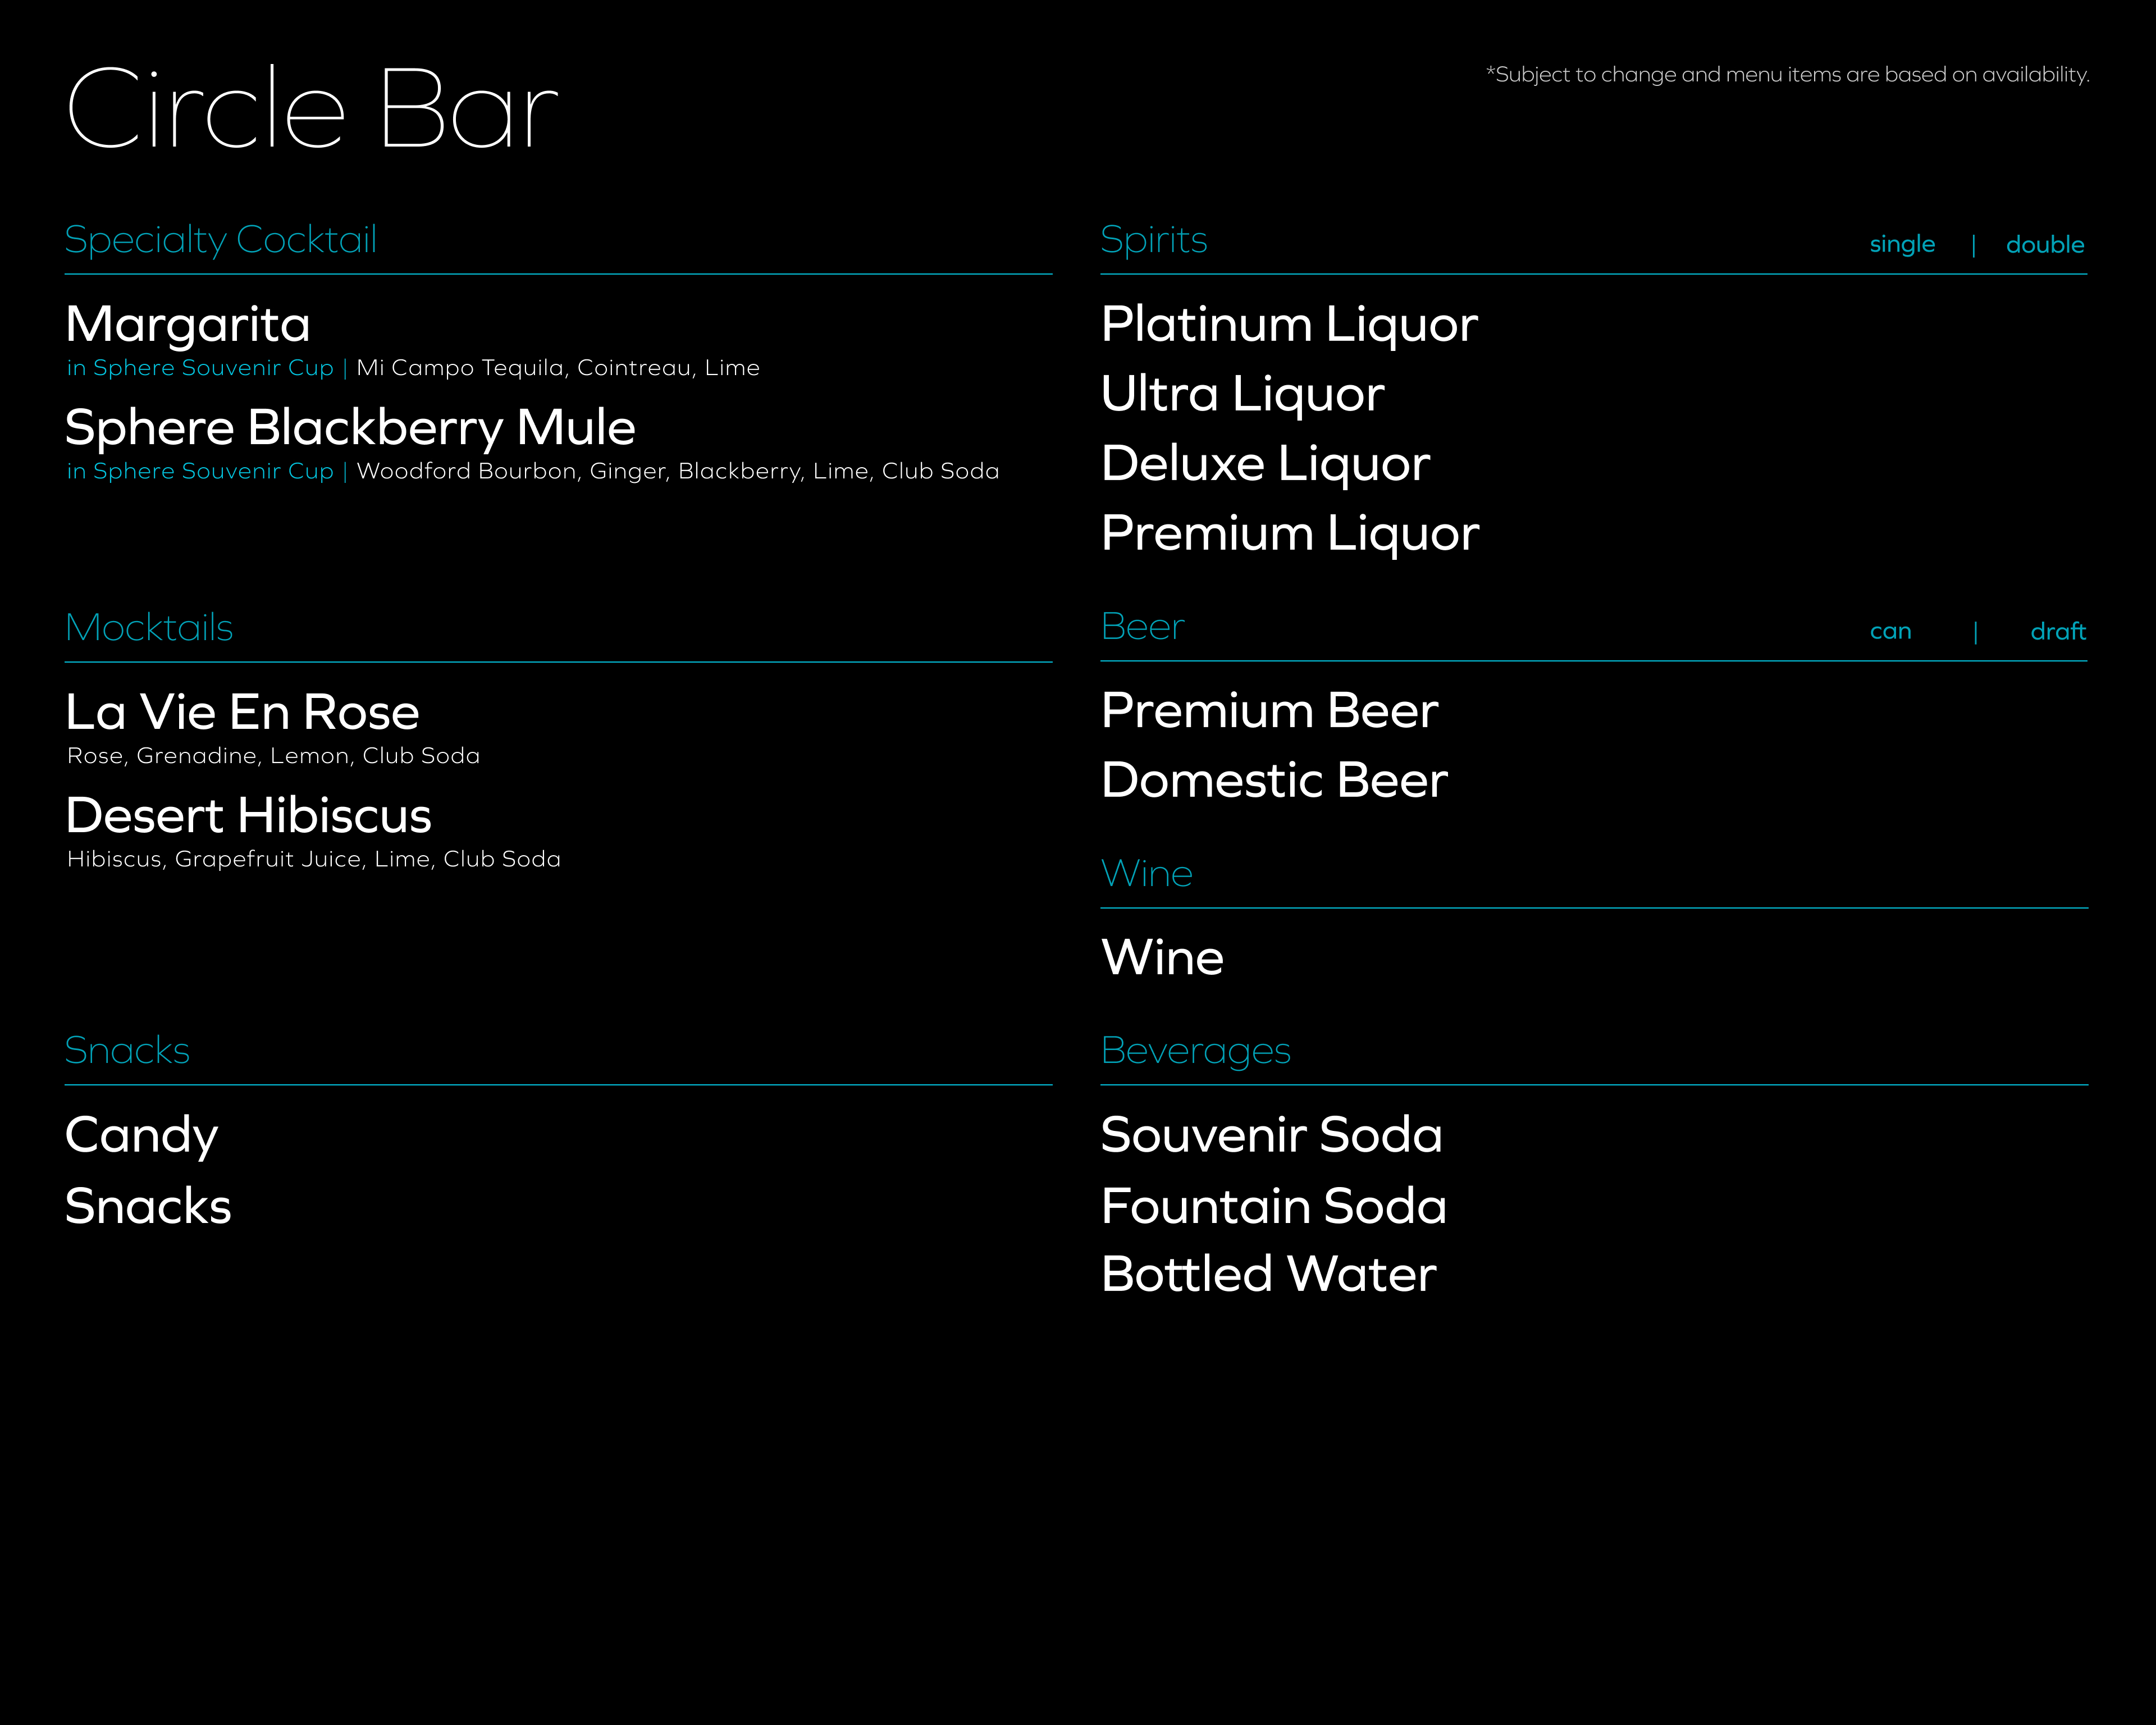Select Platinum Liquor
This screenshot has width=2156, height=1725.
tap(1289, 325)
